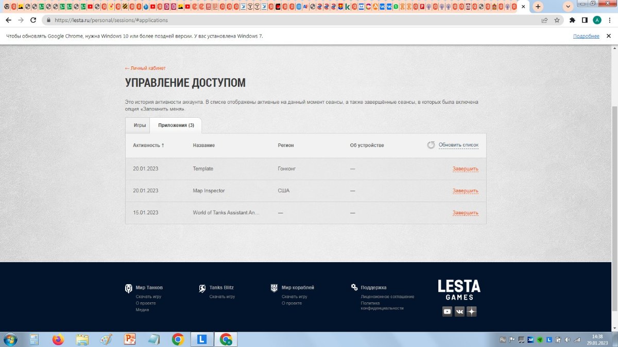Click the refresh icon beside Обновить список
This screenshot has width=618, height=347.
coord(431,145)
